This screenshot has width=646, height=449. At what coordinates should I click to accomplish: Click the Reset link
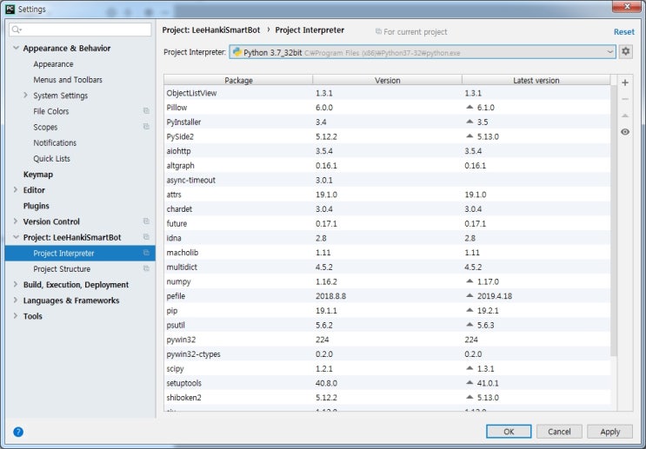[x=623, y=31]
